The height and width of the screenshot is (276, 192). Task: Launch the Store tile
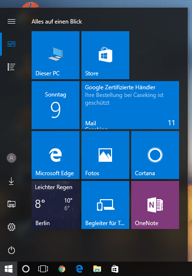pyautogui.click(x=105, y=55)
